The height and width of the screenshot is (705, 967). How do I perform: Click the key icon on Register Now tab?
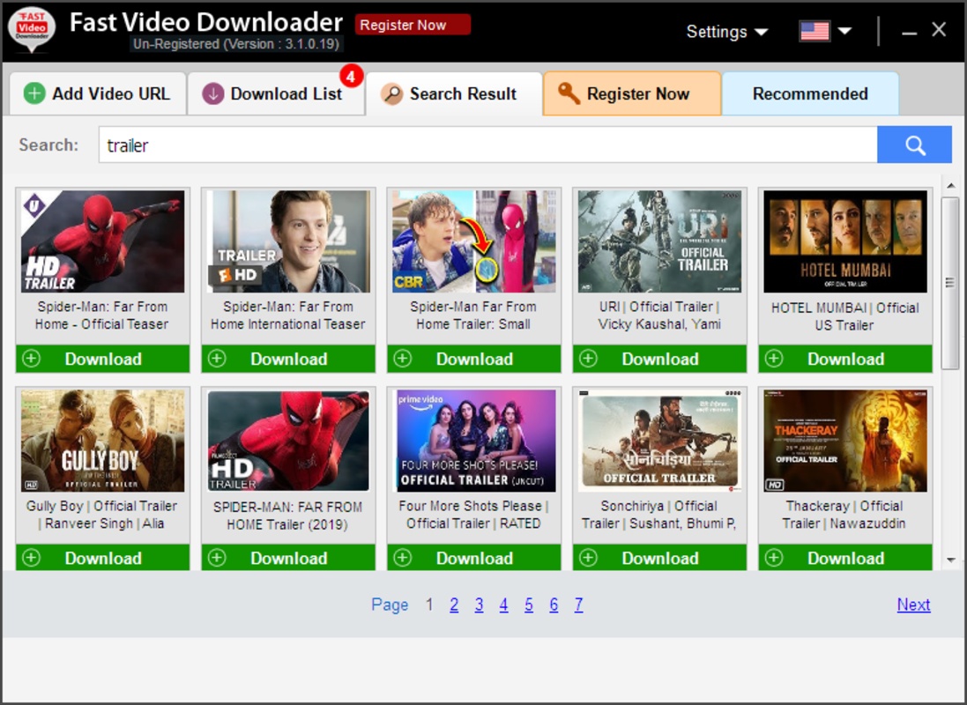(569, 94)
